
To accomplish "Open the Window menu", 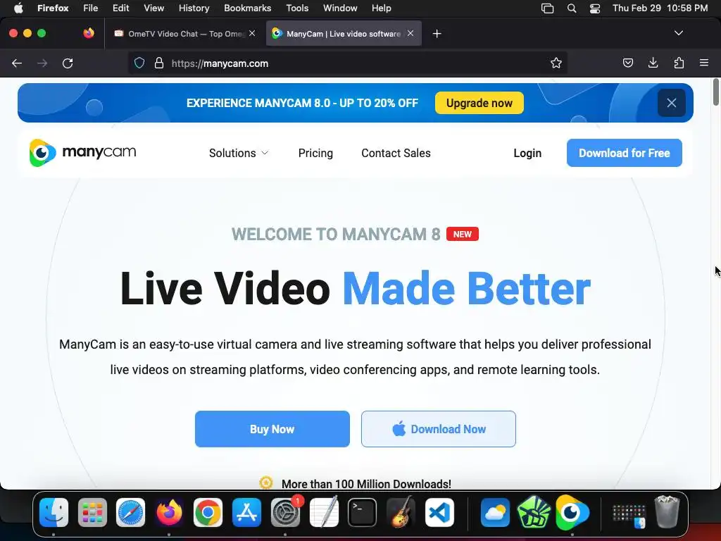I will pyautogui.click(x=340, y=8).
